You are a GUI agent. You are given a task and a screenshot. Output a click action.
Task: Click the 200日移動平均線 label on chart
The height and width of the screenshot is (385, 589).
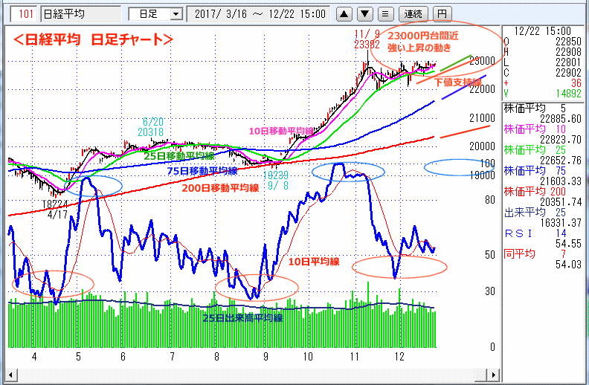tap(220, 188)
